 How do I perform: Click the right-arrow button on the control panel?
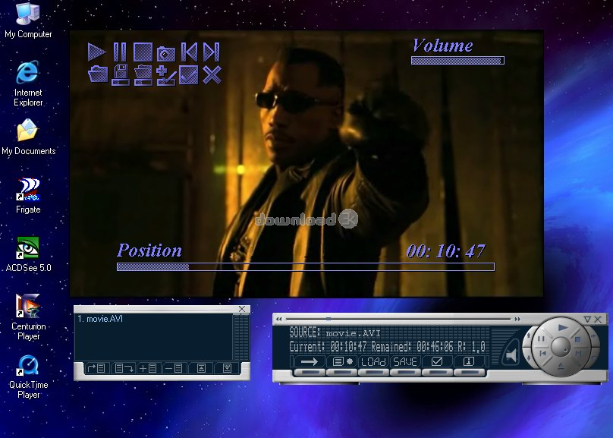[x=310, y=362]
